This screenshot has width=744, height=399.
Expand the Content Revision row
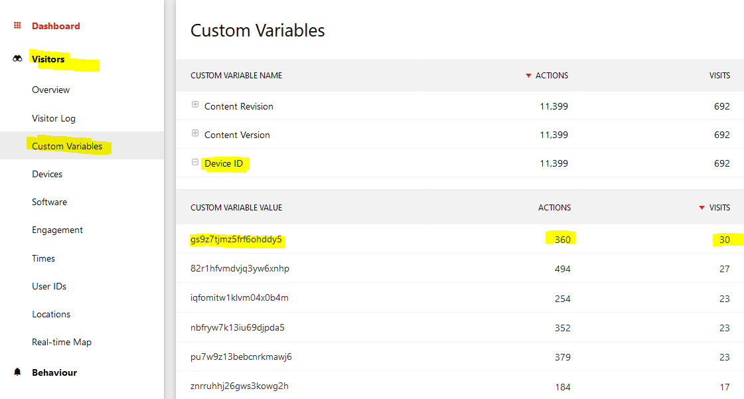195,104
